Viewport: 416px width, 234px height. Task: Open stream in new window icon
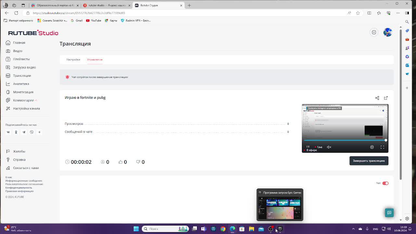tap(386, 98)
